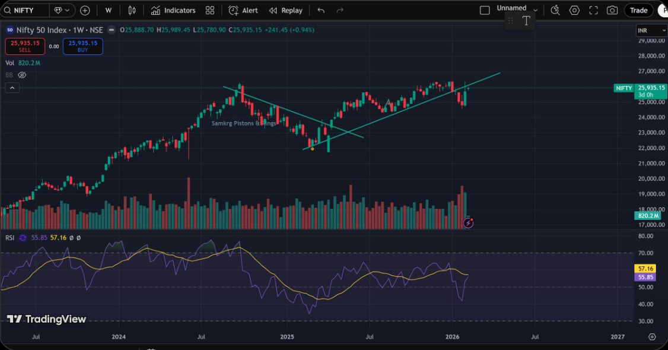The width and height of the screenshot is (668, 350).
Task: Click the green NIFTY price tag
Action: click(x=624, y=88)
